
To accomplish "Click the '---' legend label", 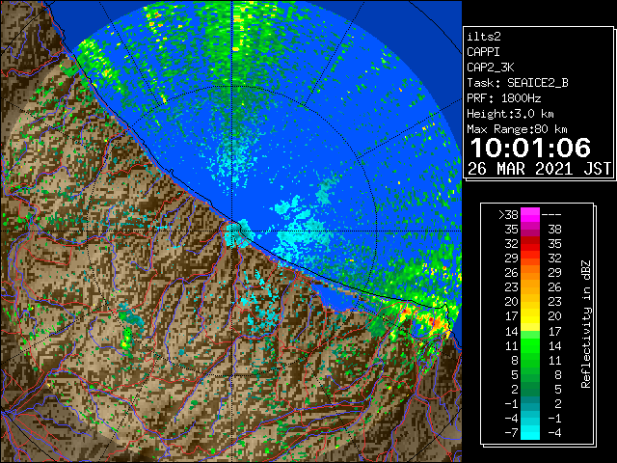I will [551, 215].
